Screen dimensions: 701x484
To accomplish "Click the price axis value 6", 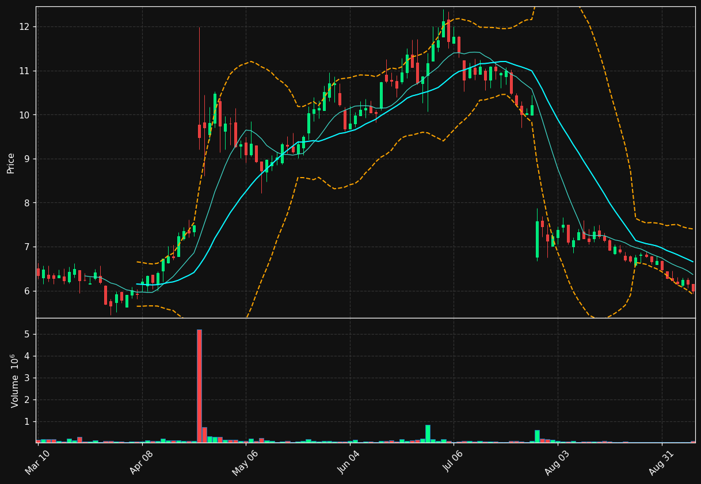I will click(x=28, y=291).
